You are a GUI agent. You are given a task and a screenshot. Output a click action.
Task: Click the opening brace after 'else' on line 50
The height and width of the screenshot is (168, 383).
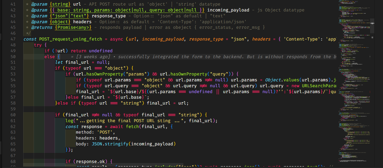pos(59,57)
